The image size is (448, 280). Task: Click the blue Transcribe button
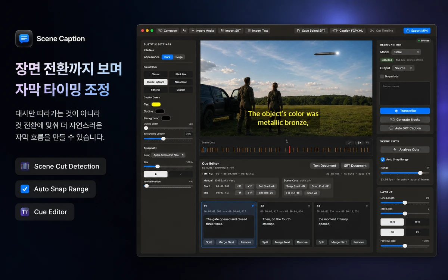pos(405,111)
